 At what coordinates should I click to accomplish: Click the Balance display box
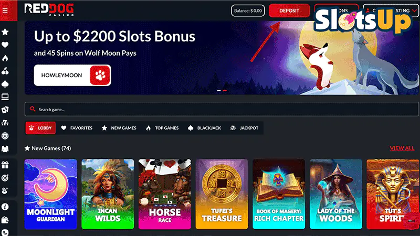coord(248,10)
